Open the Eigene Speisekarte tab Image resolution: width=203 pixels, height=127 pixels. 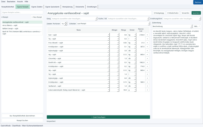pyautogui.click(x=52, y=7)
